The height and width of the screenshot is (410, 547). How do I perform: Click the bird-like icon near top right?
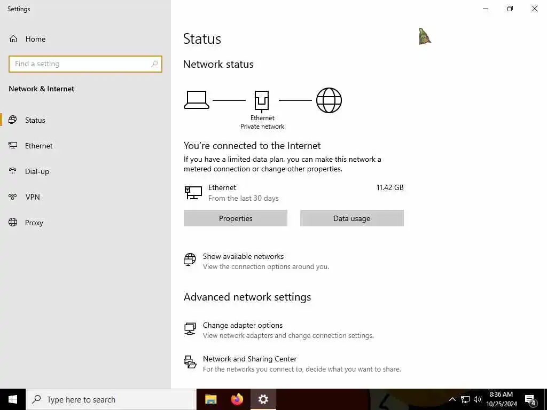point(425,37)
